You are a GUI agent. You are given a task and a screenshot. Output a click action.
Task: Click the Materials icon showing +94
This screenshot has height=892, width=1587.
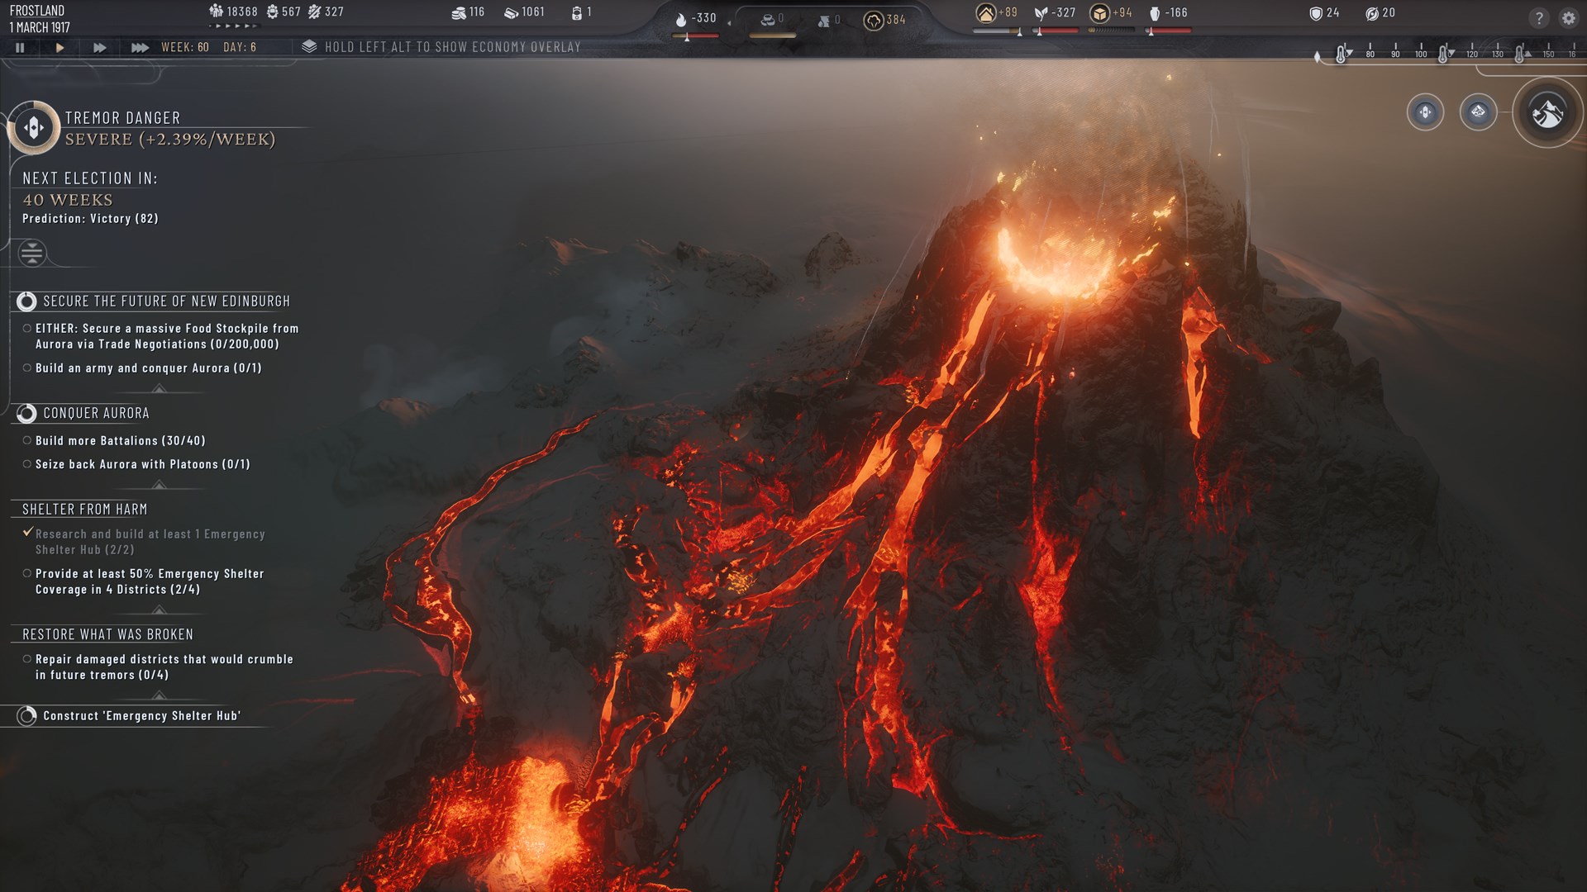coord(1099,14)
